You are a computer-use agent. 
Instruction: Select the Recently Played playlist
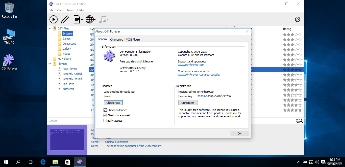(x=72, y=79)
